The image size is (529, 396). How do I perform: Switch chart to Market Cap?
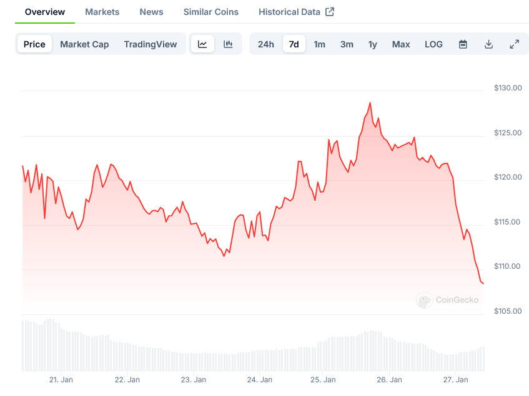[84, 44]
